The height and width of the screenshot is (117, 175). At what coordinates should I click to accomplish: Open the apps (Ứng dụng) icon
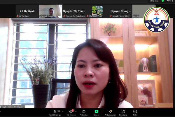(x=123, y=112)
